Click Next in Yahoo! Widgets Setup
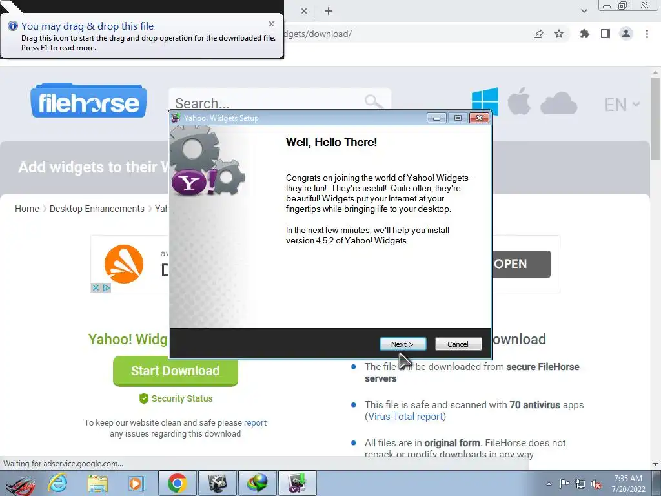661x496 pixels. pyautogui.click(x=403, y=344)
